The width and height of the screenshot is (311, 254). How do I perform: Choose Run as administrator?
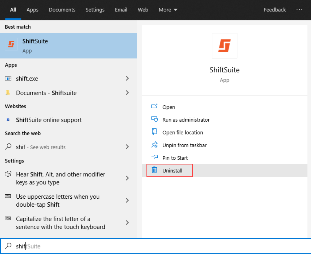click(224, 120)
